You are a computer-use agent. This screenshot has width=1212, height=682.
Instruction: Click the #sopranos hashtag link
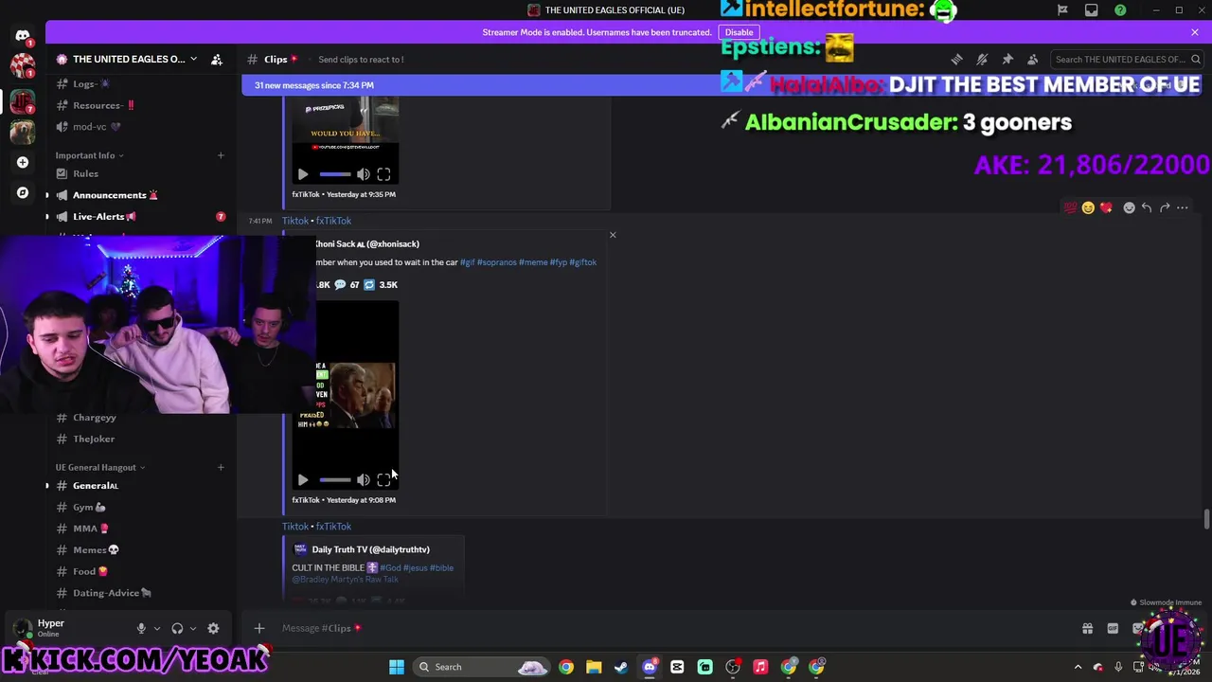496,262
